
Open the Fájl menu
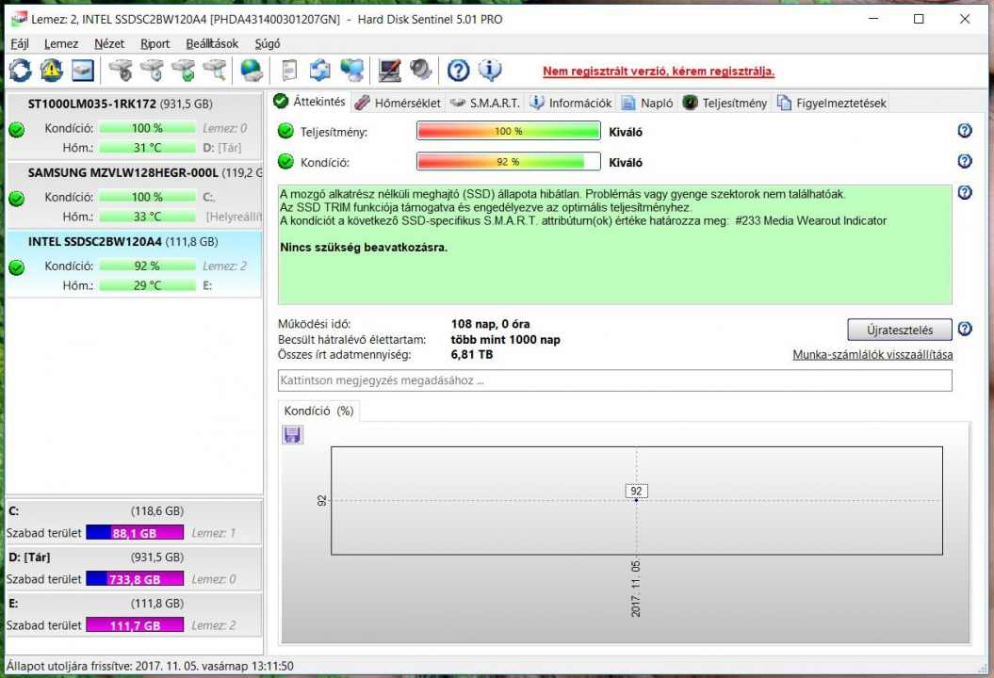click(20, 43)
